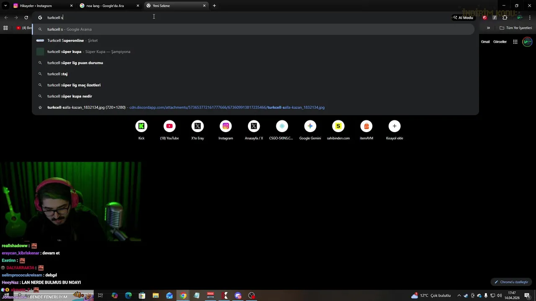Click the red extension icon in toolbar

(484, 18)
